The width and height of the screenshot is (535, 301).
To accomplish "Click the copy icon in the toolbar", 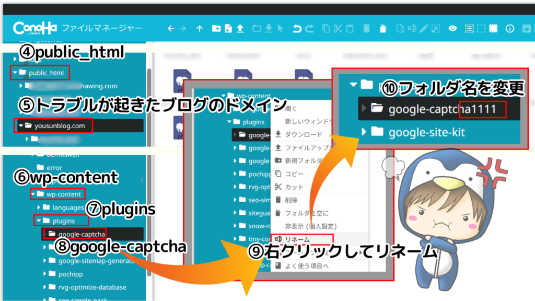I will 326,28.
